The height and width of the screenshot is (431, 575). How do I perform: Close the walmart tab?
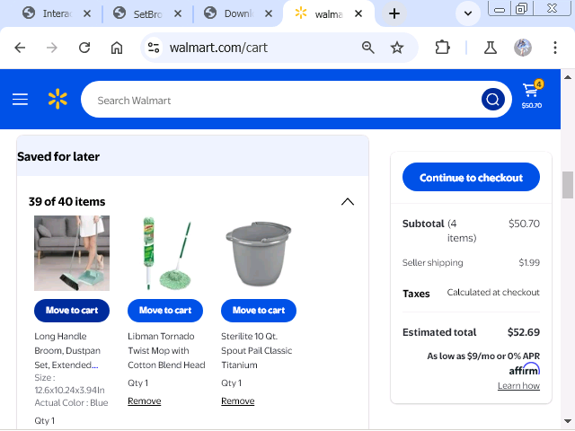[x=358, y=14]
